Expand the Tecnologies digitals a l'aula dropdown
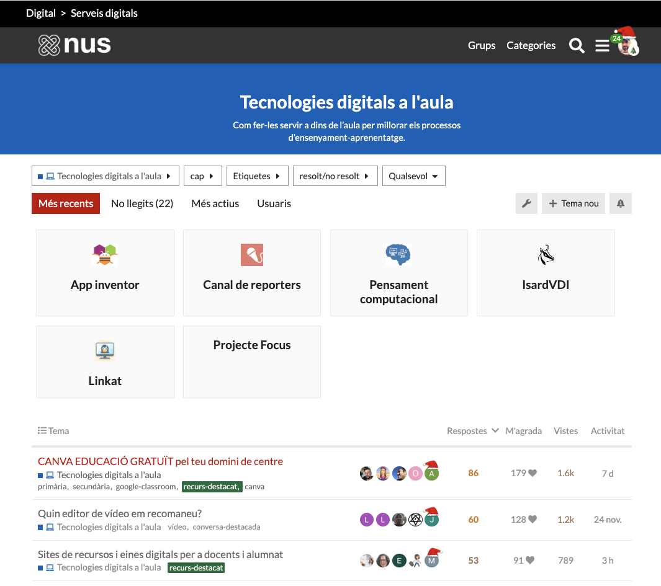This screenshot has width=661, height=586. click(106, 176)
